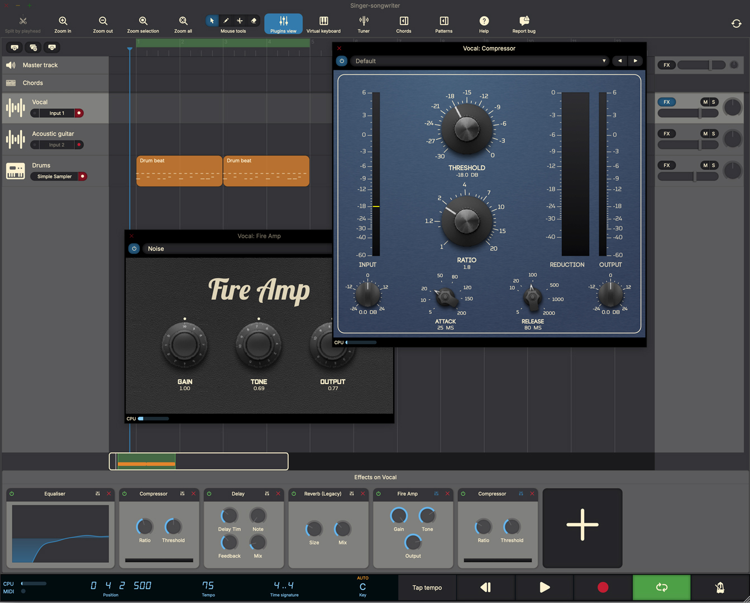Open the Compressor Default preset dropdown
The width and height of the screenshot is (750, 603).
[479, 61]
